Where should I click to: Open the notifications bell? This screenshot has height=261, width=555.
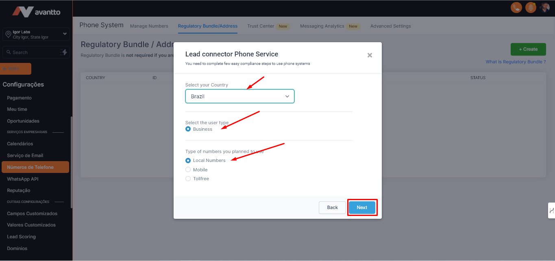tap(530, 7)
